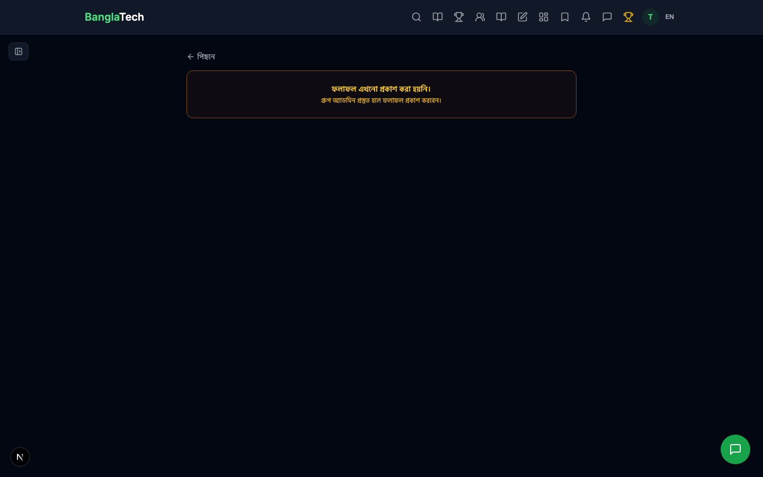Click the "ফলাফল এখনো প্রকাশ করা হয়নি" heading
This screenshot has width=763, height=477.
click(x=381, y=89)
